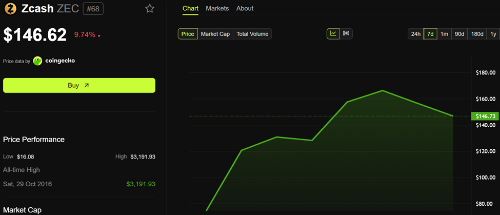Viewport: 500px width, 215px height.
Task: Set chart range to 180d
Action: pos(477,34)
